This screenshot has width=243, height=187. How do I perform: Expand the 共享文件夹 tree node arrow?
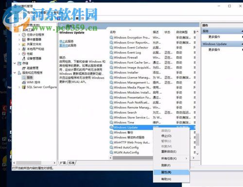pyautogui.click(x=19, y=44)
